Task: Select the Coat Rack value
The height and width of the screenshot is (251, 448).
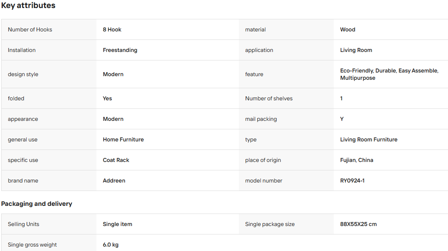Action: (x=116, y=160)
